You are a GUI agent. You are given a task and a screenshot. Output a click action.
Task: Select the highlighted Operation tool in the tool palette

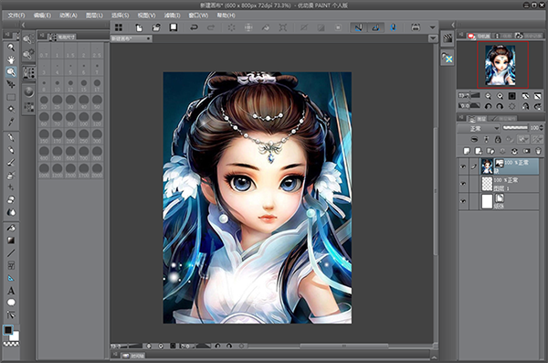(11, 72)
